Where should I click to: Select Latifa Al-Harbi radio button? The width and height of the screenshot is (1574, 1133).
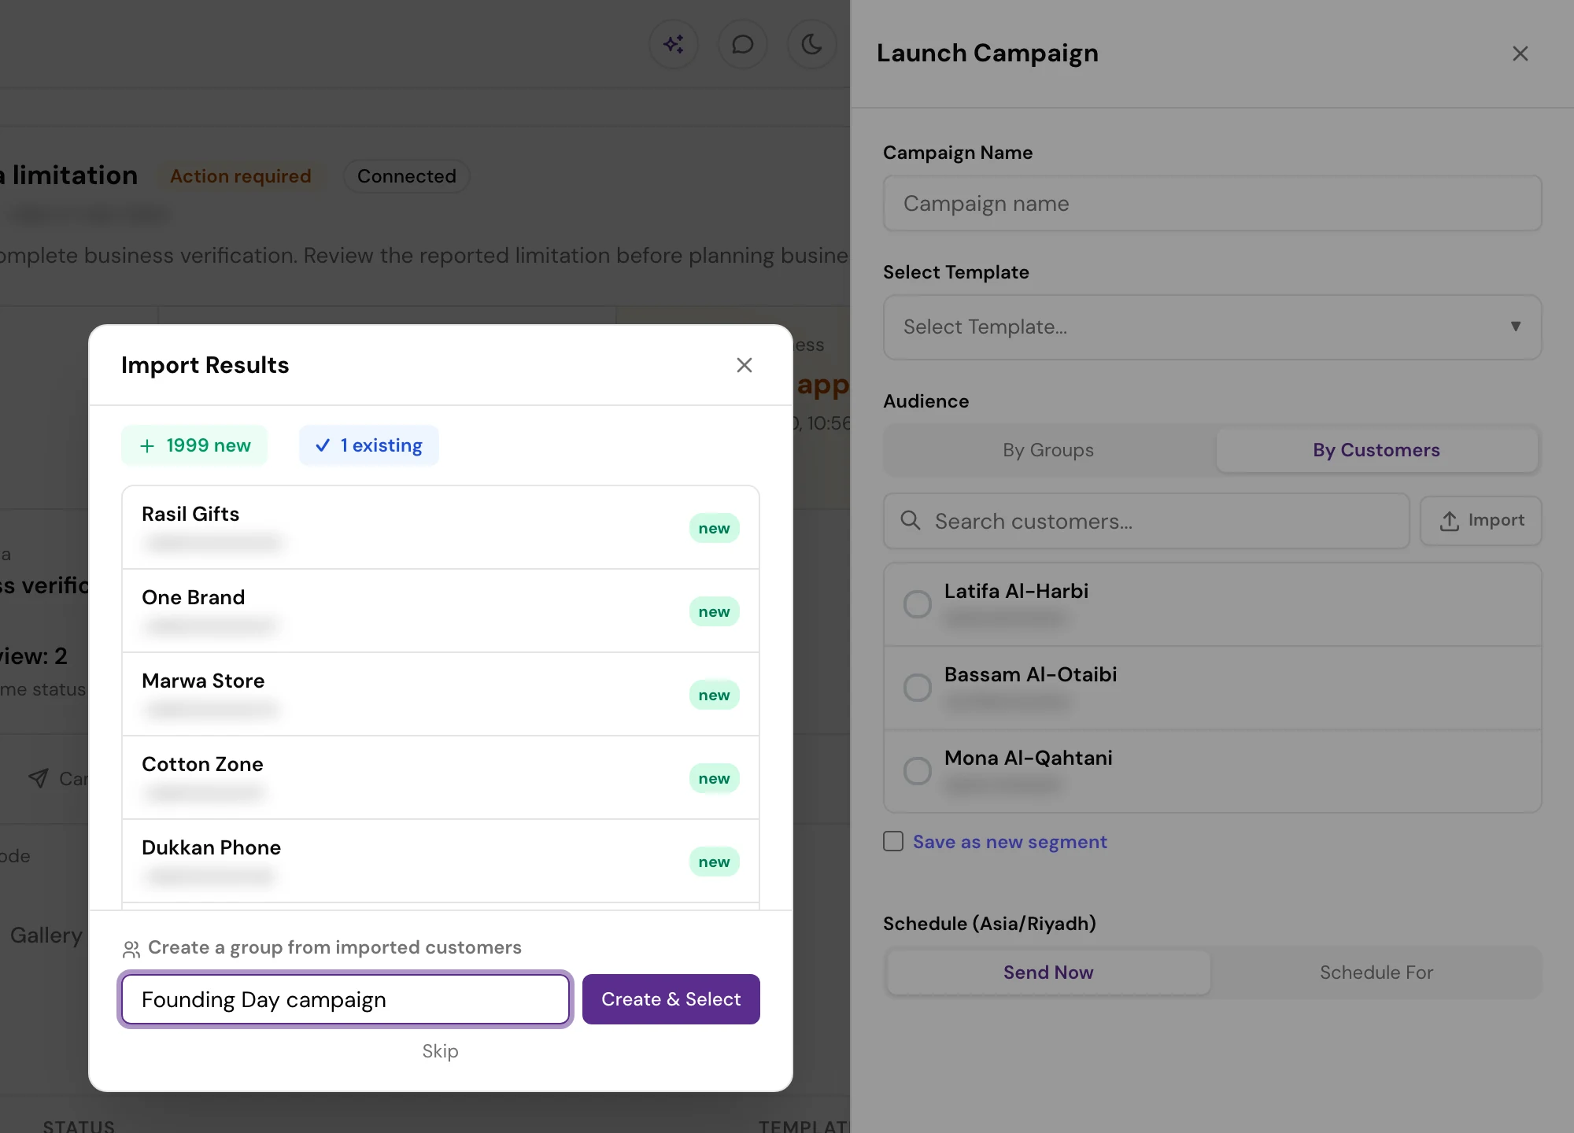tap(918, 604)
